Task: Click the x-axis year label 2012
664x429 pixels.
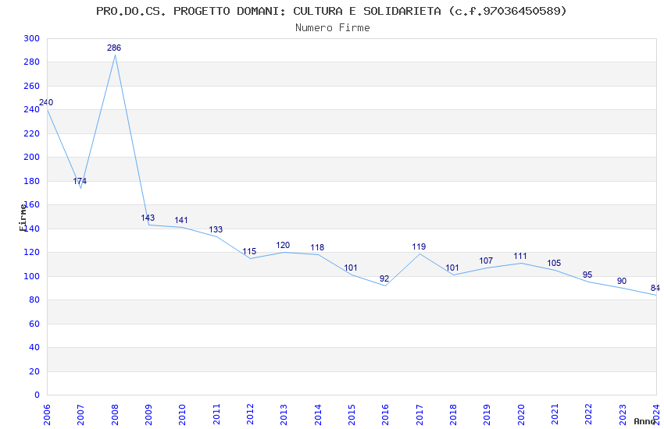Action: (250, 414)
